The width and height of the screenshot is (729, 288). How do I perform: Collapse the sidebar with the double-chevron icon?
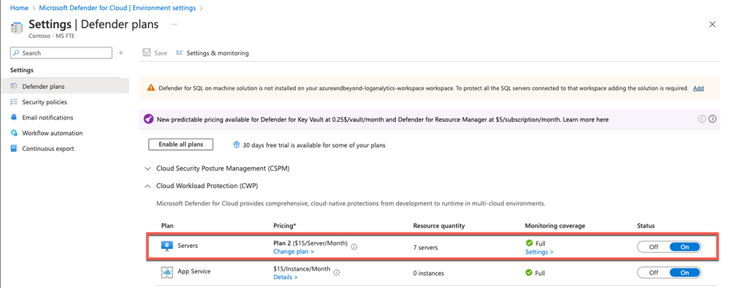coord(121,53)
